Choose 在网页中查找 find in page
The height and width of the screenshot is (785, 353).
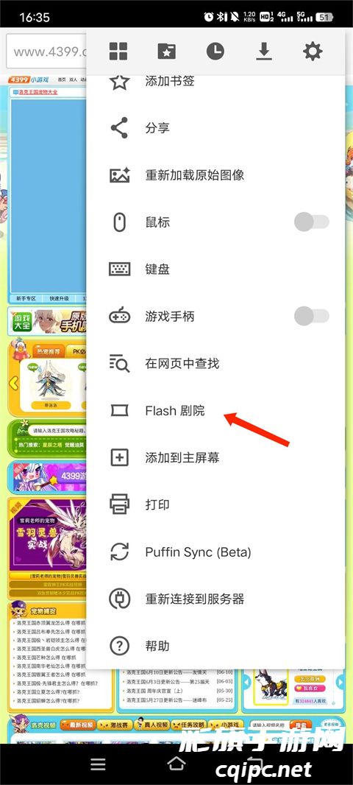coord(215,364)
